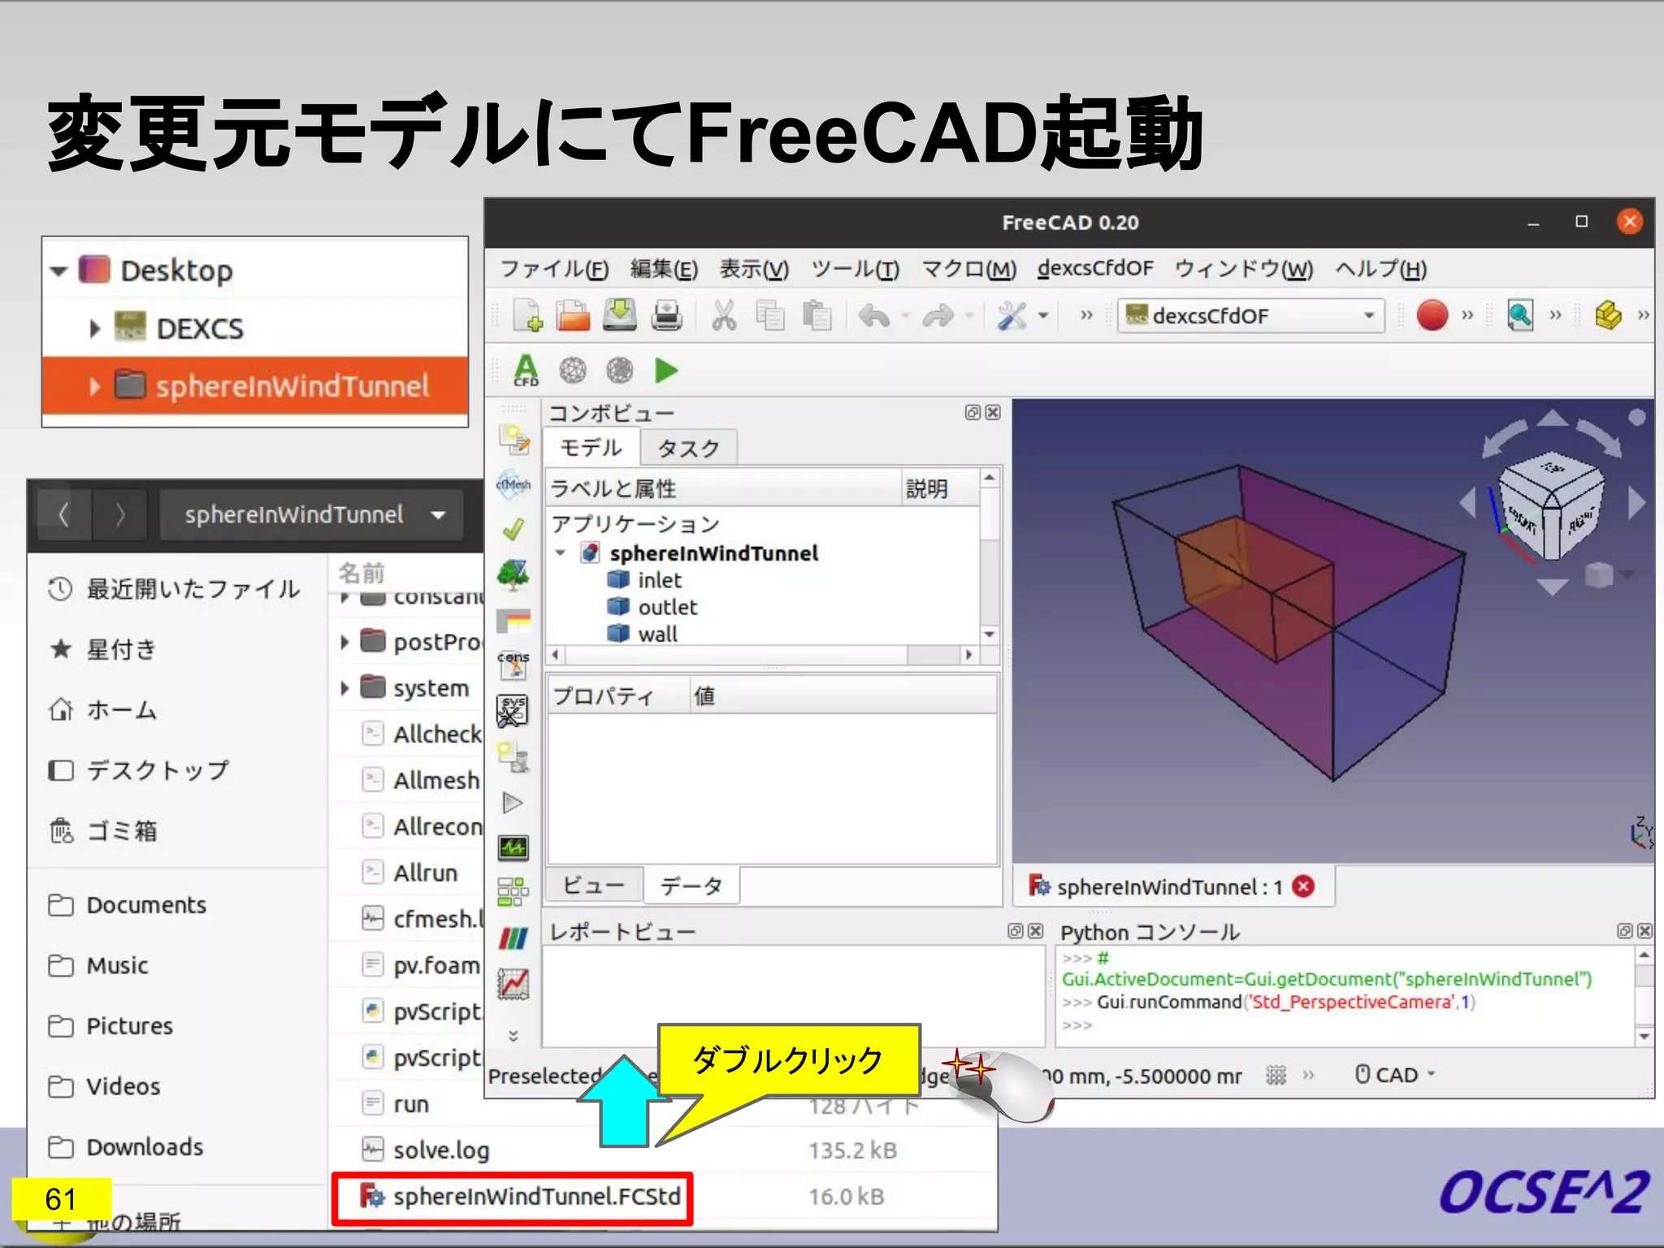Image resolution: width=1664 pixels, height=1248 pixels.
Task: Click the tree icon in the side toolbar
Action: [x=513, y=576]
